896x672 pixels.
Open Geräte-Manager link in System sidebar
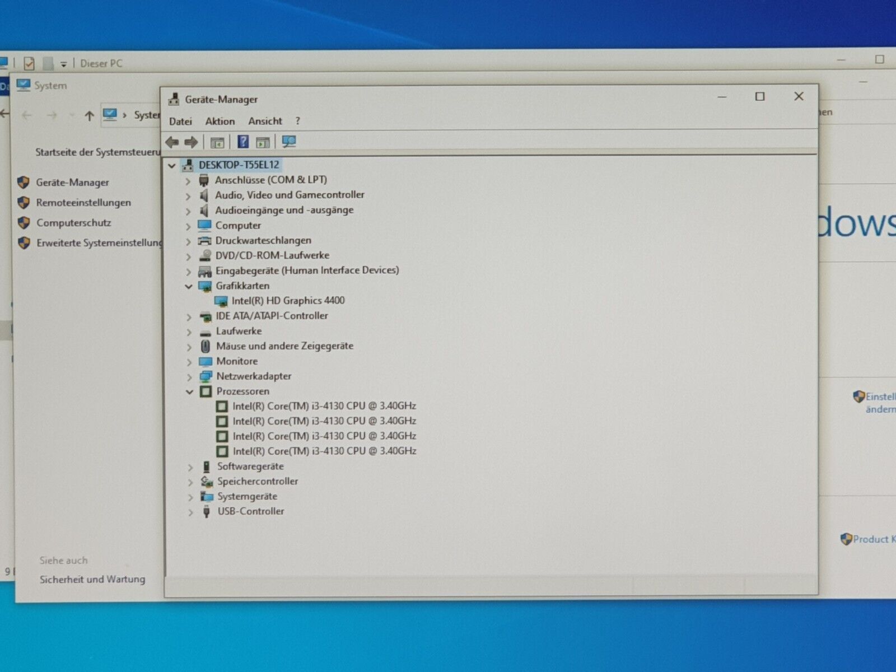[73, 183]
